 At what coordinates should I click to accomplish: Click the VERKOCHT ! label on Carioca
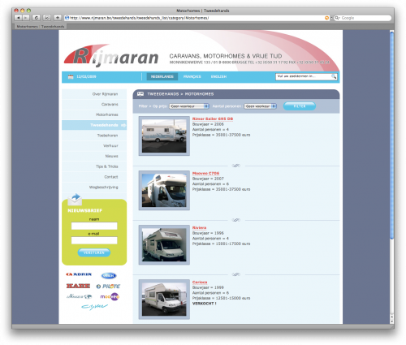[204, 304]
